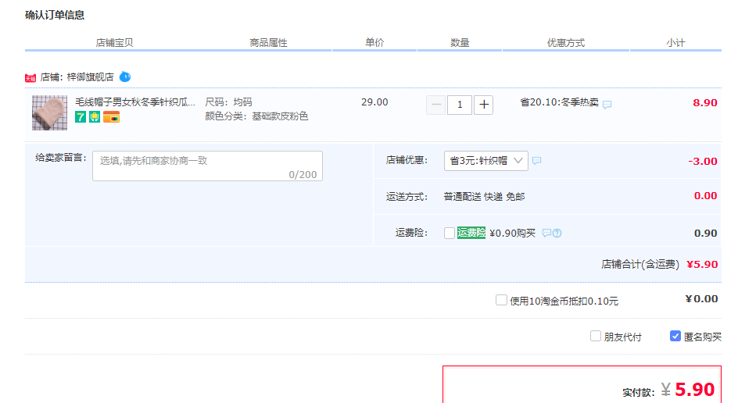Viewport: 738px width, 403px height.
Task: Click the 省20.10:冬季热卖 discount text
Action: coord(559,102)
